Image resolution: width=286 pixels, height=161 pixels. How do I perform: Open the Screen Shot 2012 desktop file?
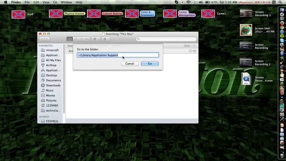point(246,30)
